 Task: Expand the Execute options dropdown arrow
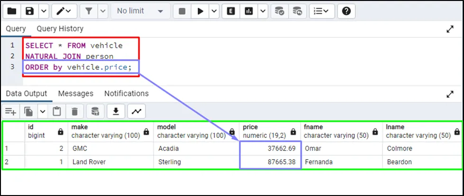tap(214, 11)
